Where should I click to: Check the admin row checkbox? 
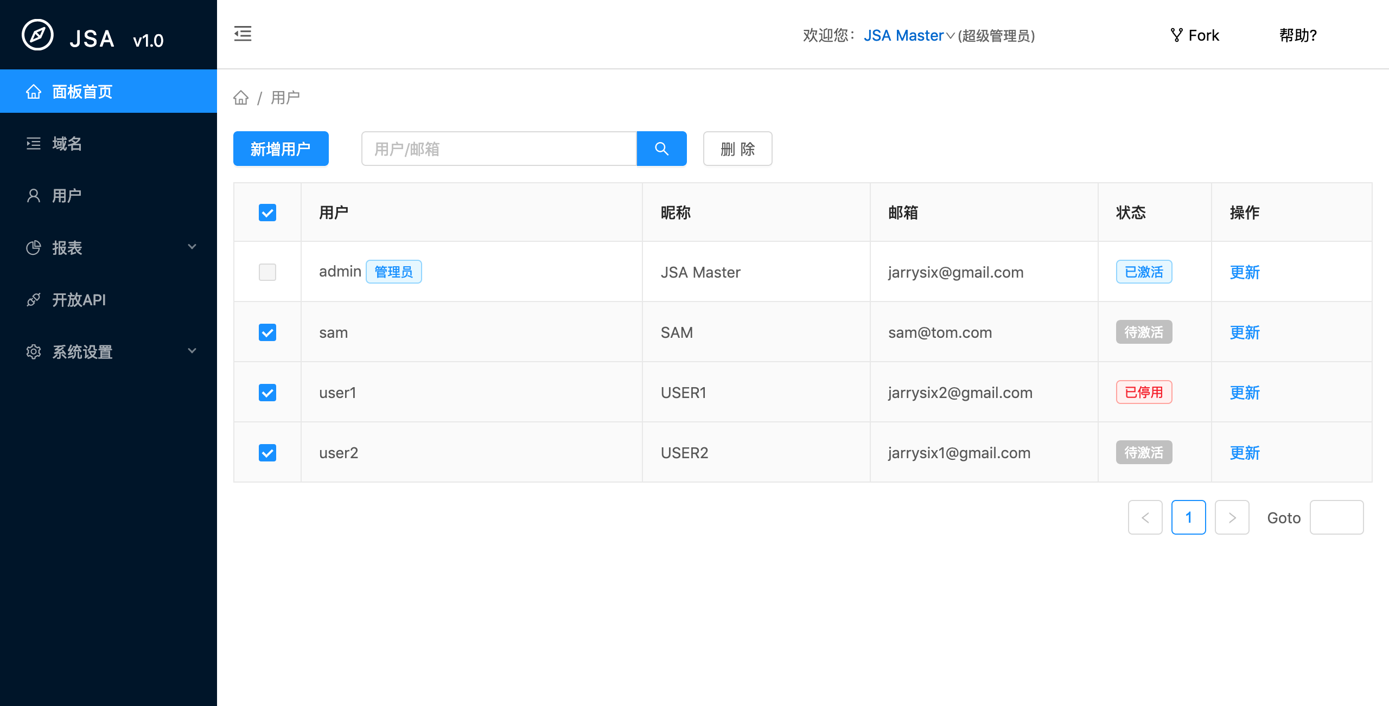(267, 272)
